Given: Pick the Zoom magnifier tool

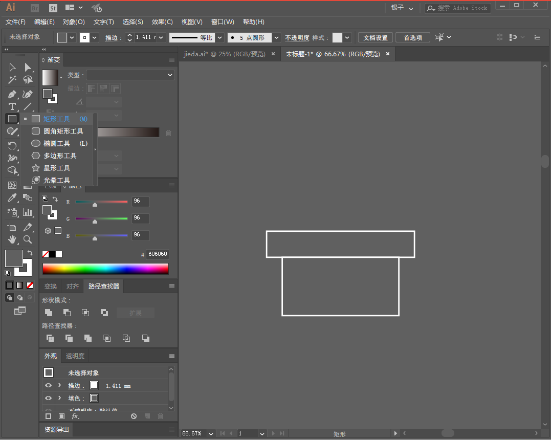Looking at the screenshot, I should [x=28, y=239].
